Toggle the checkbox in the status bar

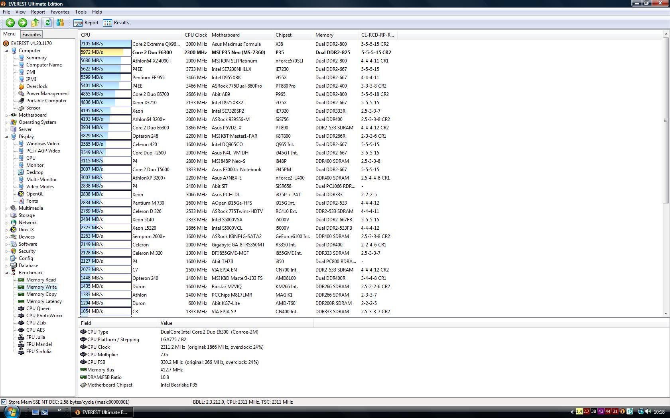(x=4, y=402)
